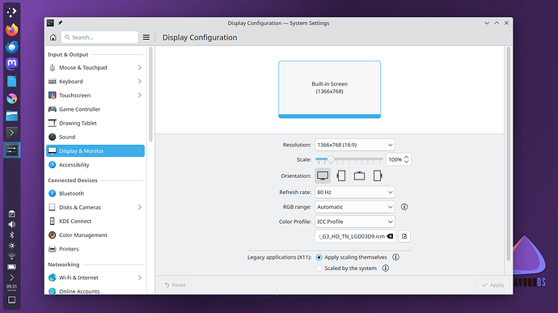558x313 pixels.
Task: Select upside-down orientation icon
Action: coord(359,176)
